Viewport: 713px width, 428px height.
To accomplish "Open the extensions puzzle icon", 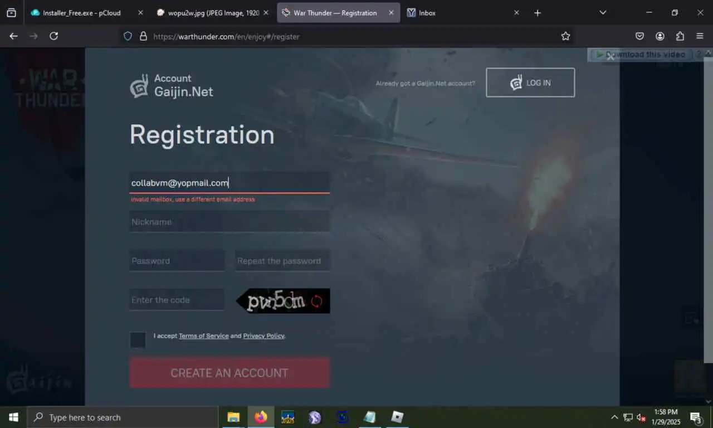I will click(680, 36).
